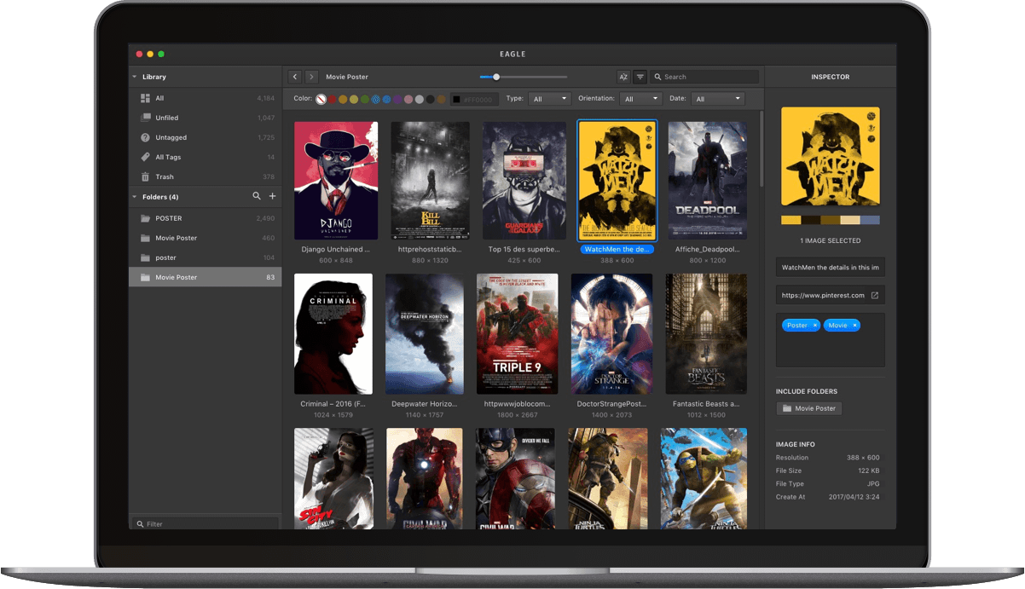Image resolution: width=1025 pixels, height=589 pixels.
Task: Open the AZ sort options icon
Action: 623,77
